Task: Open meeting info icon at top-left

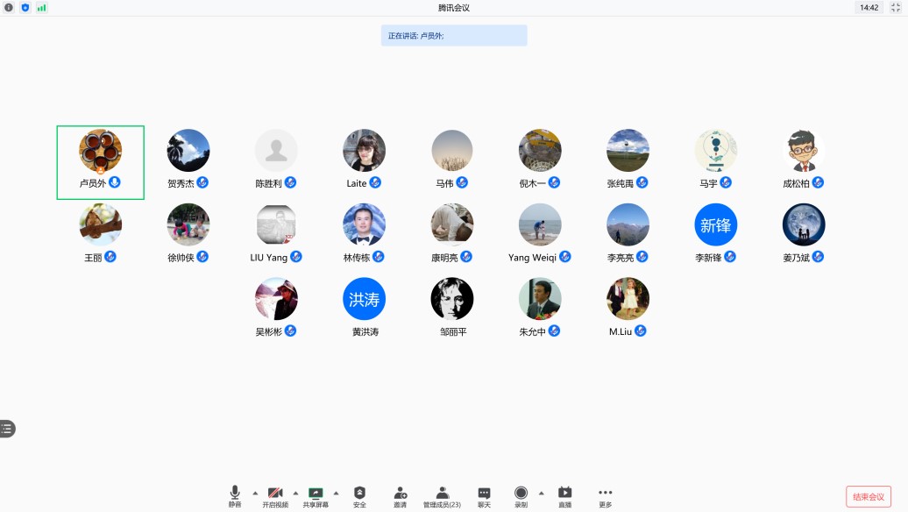Action: tap(9, 7)
